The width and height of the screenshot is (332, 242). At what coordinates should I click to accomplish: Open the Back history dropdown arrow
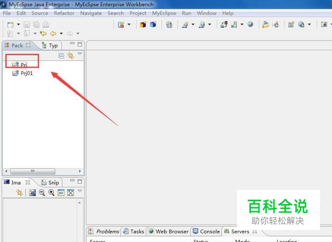point(61,34)
